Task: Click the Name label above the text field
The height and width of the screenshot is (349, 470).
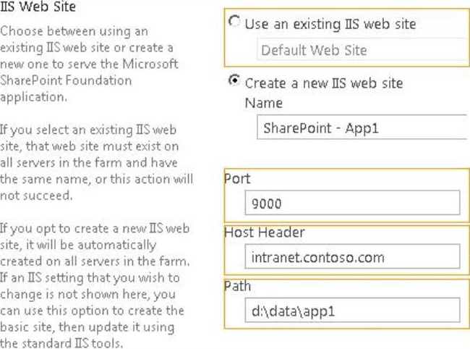Action: click(x=264, y=103)
